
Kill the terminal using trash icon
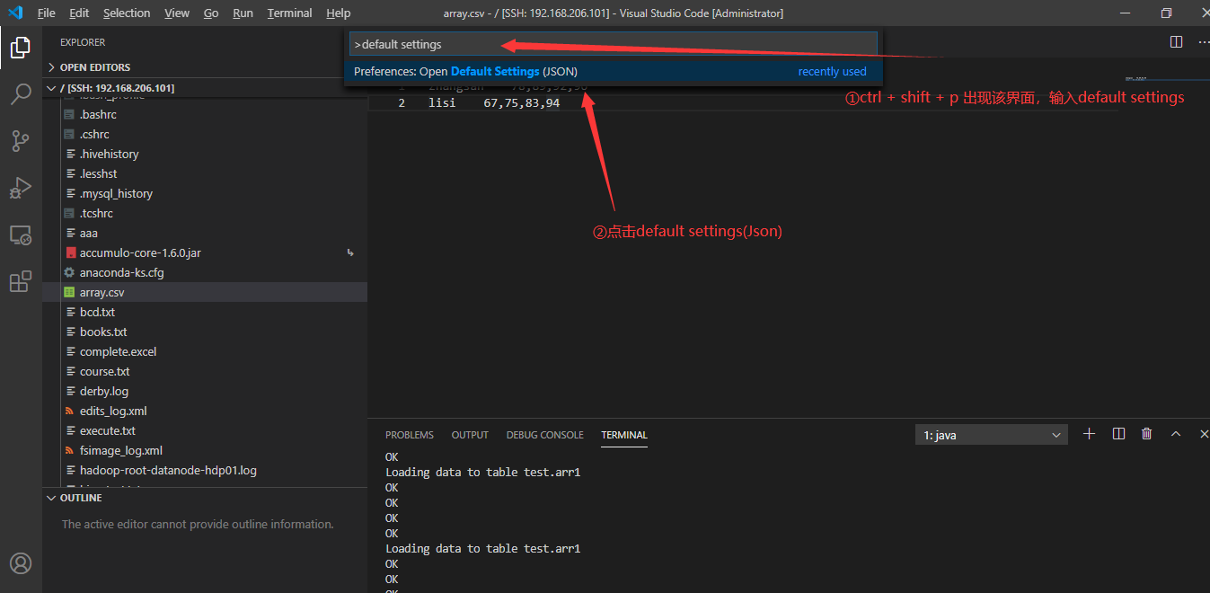[x=1146, y=433]
